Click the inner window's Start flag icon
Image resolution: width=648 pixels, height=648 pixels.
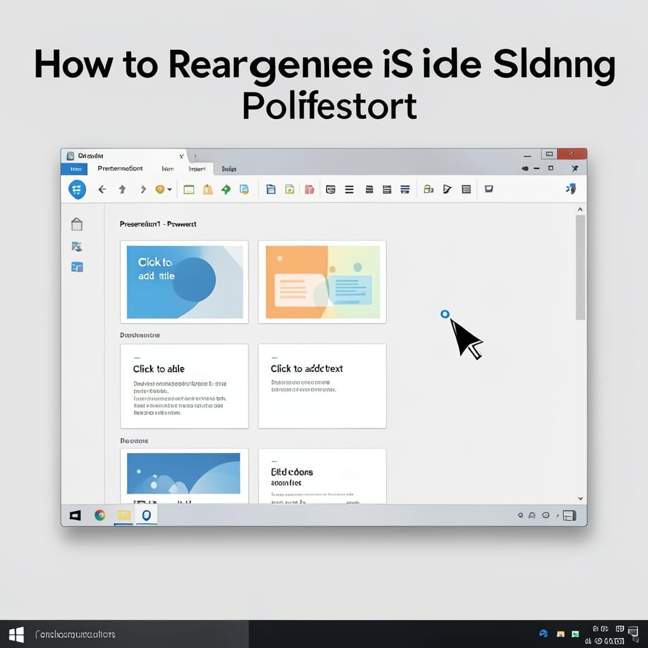coord(75,515)
